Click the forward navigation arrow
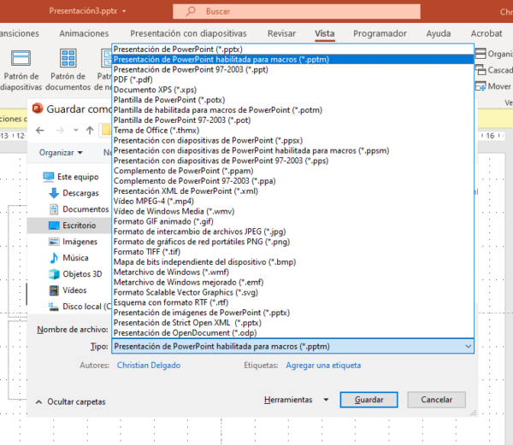The image size is (513, 445). click(60, 131)
